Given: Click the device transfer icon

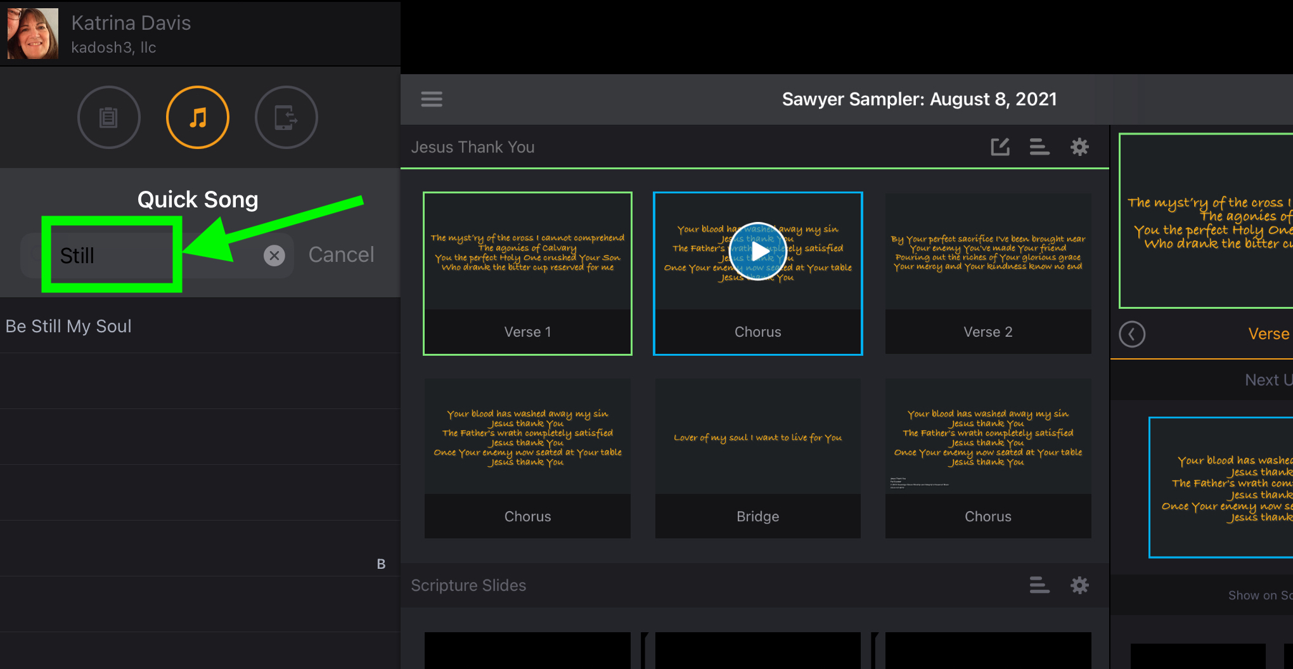Looking at the screenshot, I should click(286, 117).
